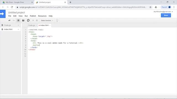The height and width of the screenshot is (99, 177).
Task: Open the View menu
Action: 20,16
